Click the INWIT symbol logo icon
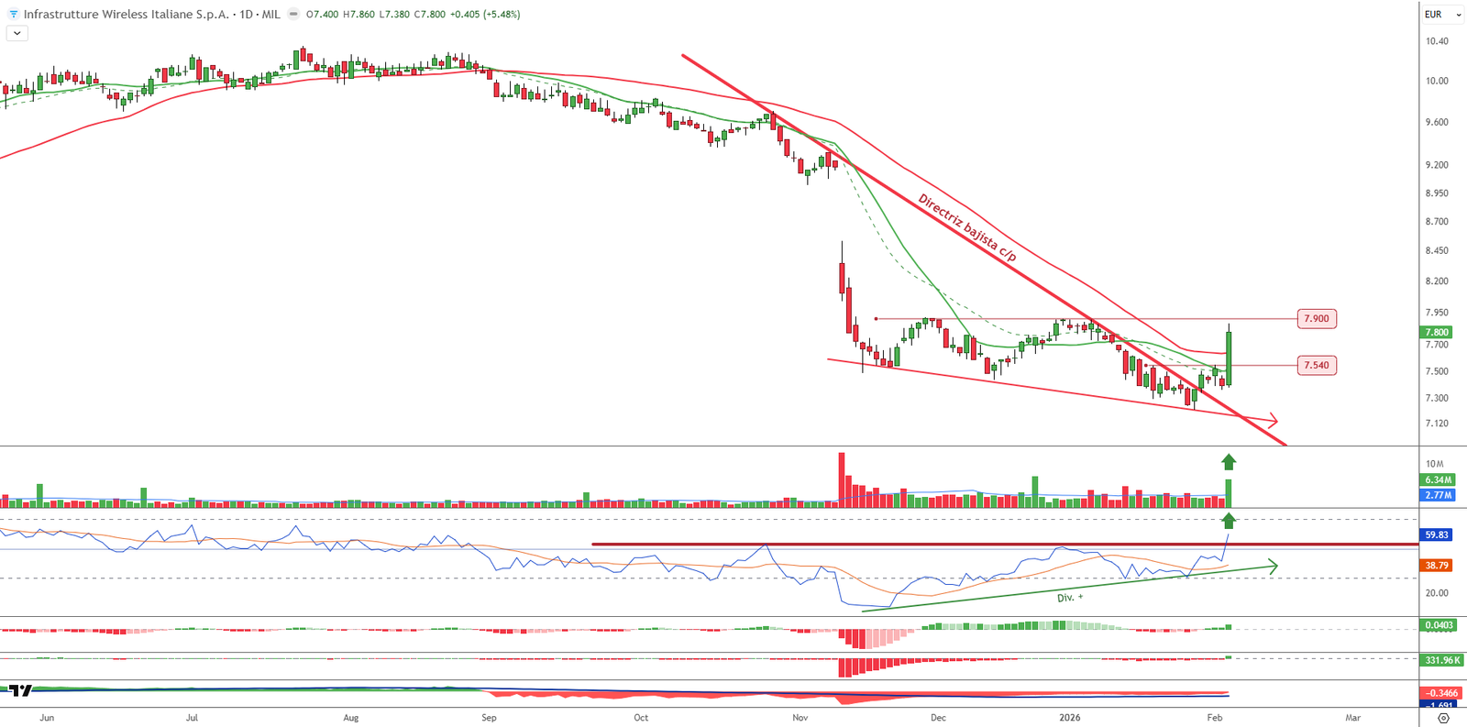1467x727 pixels. point(13,15)
